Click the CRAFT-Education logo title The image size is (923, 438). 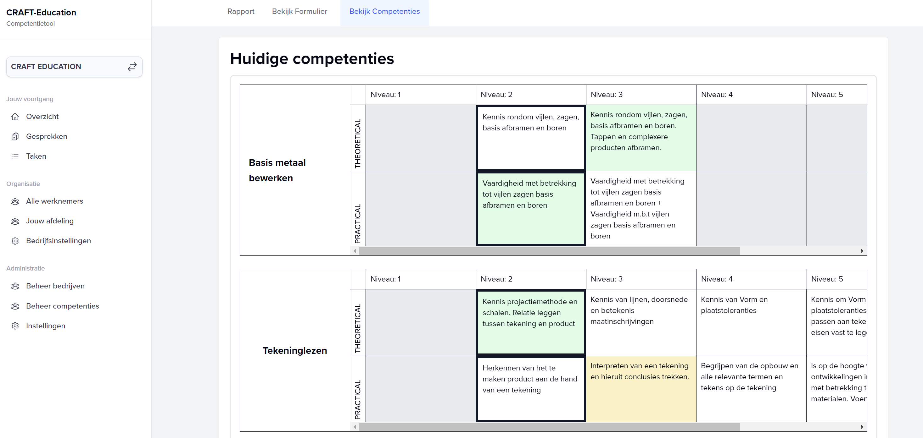41,13
